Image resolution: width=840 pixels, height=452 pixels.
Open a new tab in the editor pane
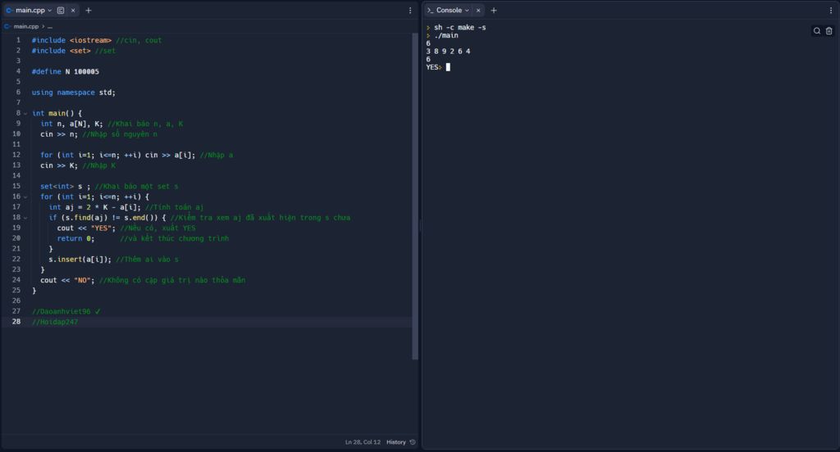pos(89,11)
